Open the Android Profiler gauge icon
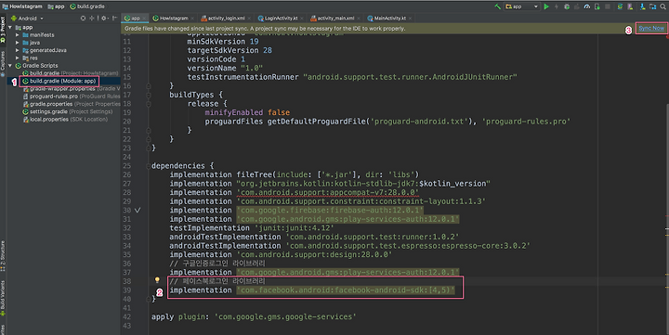Image resolution: width=669 pixels, height=335 pixels. [587, 6]
